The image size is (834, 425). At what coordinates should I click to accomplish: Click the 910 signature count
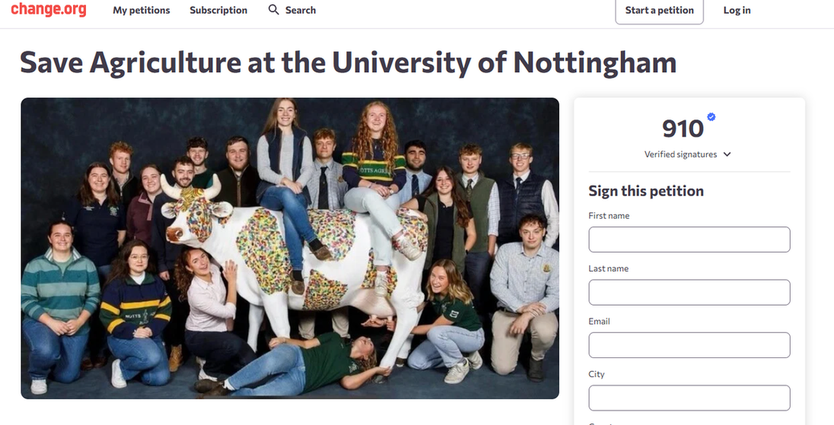683,129
